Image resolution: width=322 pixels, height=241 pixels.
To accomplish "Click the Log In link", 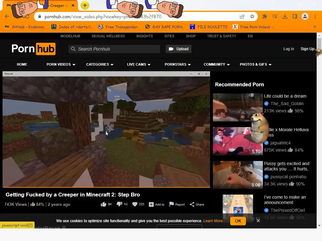I will click(x=289, y=49).
